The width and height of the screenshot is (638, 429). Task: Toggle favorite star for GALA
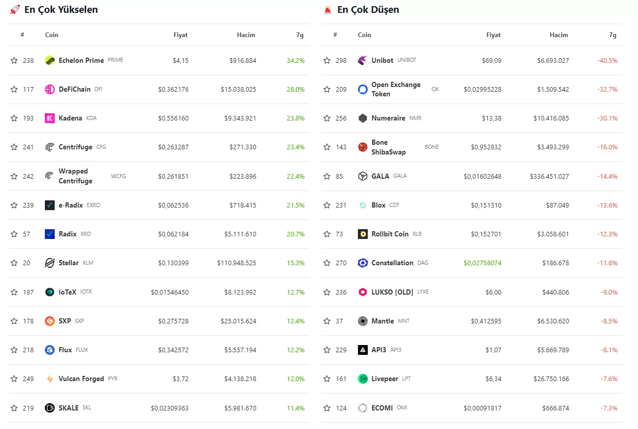click(x=327, y=176)
